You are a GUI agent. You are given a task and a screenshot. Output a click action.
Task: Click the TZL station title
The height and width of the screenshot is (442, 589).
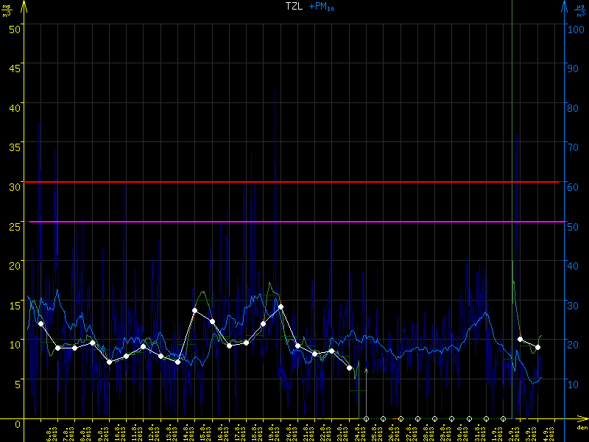[294, 6]
